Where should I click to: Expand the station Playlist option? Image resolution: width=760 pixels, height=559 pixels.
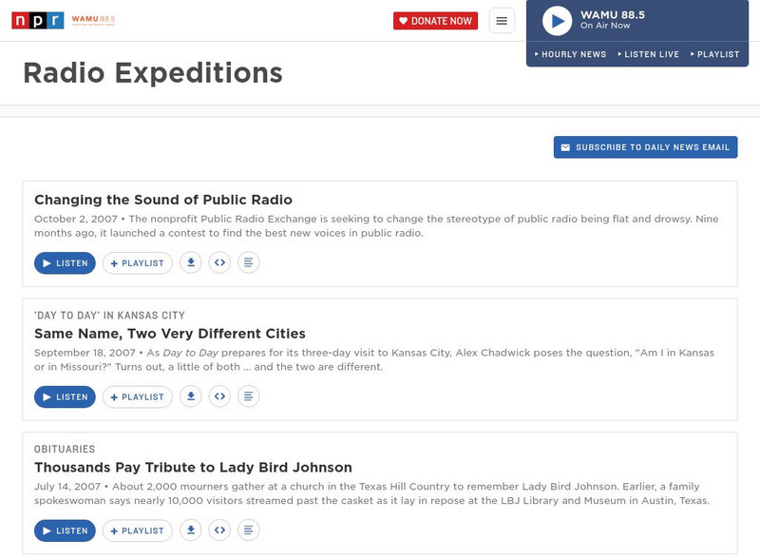point(714,54)
